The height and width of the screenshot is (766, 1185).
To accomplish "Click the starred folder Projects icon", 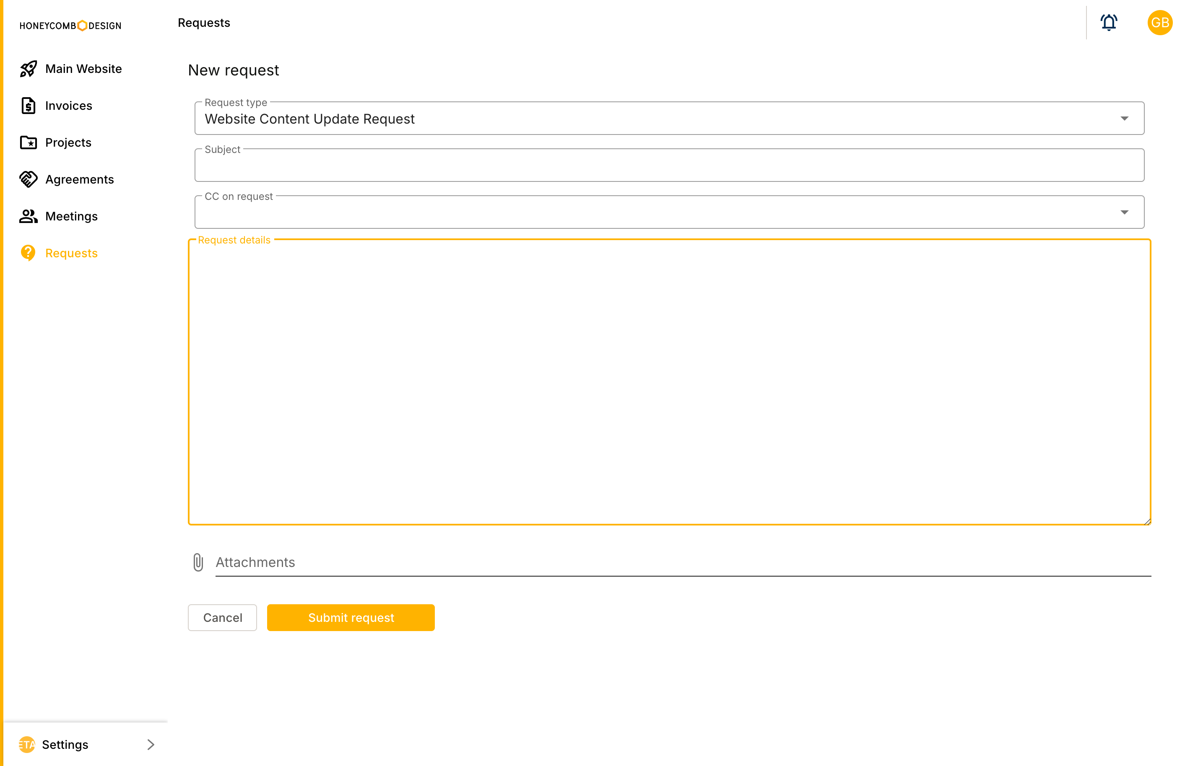I will (29, 142).
